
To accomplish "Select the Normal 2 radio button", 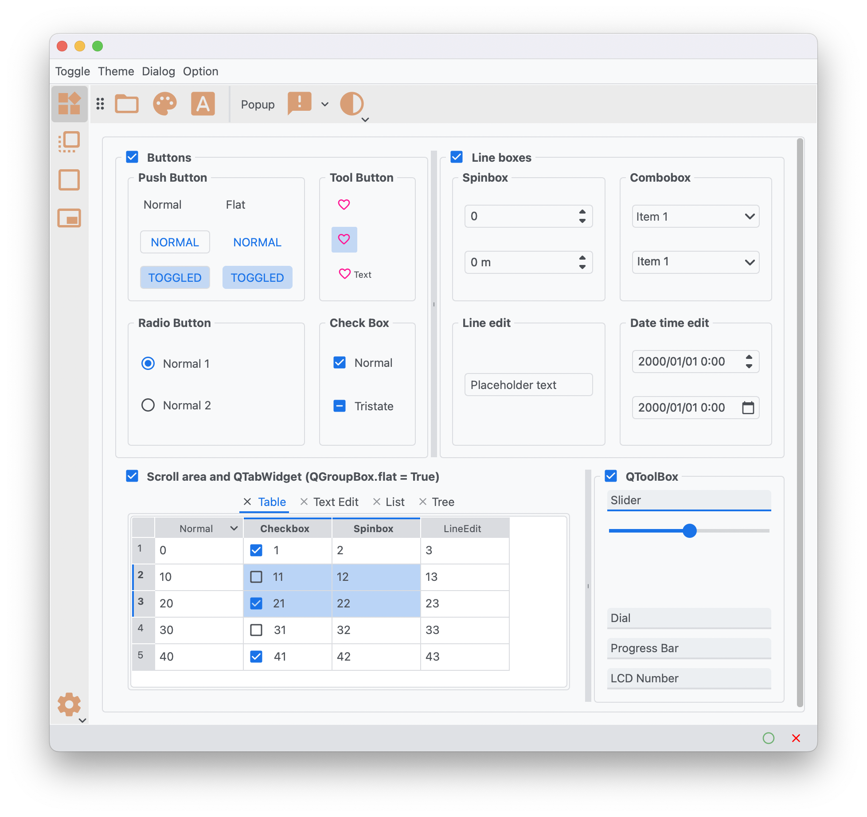I will click(x=148, y=405).
